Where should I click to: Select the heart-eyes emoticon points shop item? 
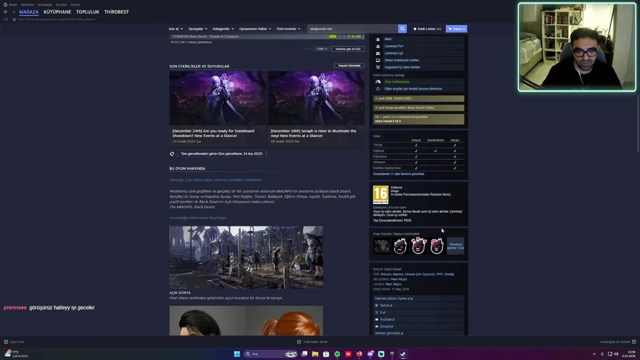point(418,245)
